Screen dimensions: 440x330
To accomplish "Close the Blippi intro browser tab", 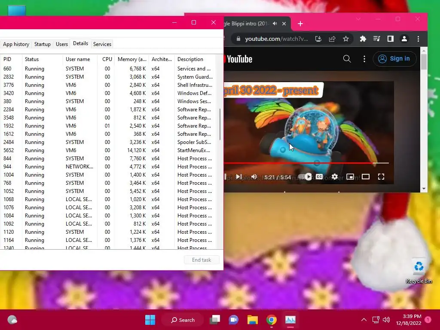I will click(x=284, y=24).
